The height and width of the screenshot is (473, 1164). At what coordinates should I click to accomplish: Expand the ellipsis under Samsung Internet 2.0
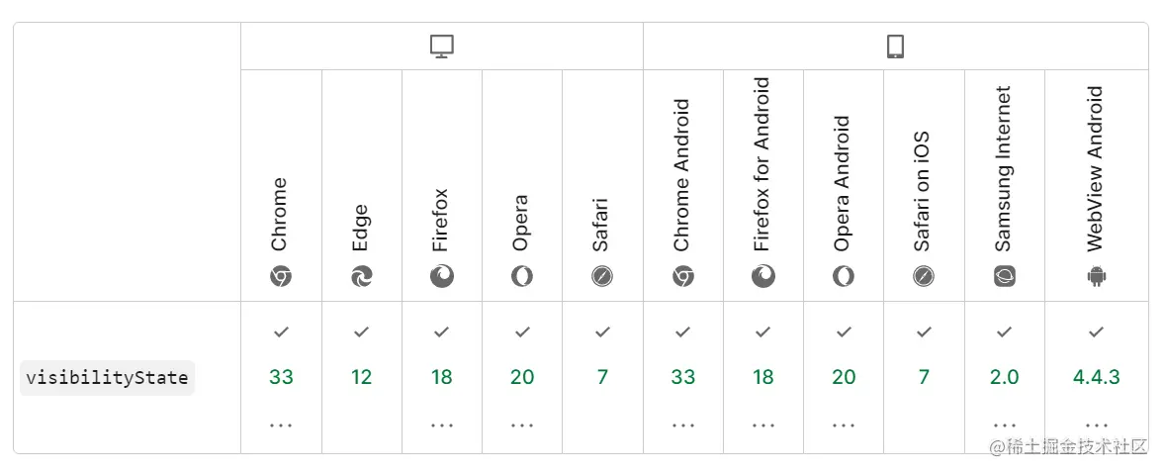[1005, 425]
